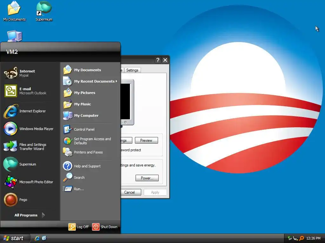Launch Supermium from the Start menu list
325x243 pixels.
[30, 164]
